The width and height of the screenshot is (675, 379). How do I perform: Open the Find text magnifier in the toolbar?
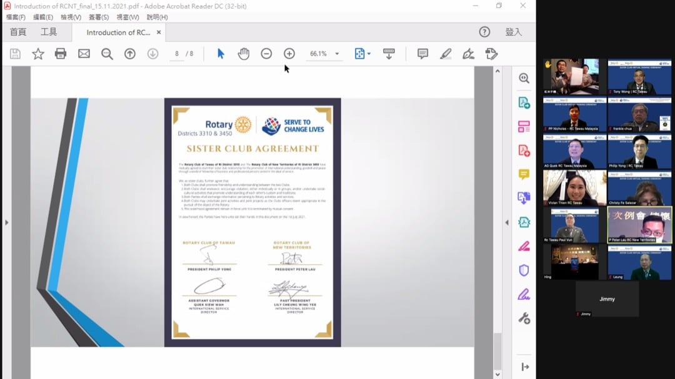[107, 54]
